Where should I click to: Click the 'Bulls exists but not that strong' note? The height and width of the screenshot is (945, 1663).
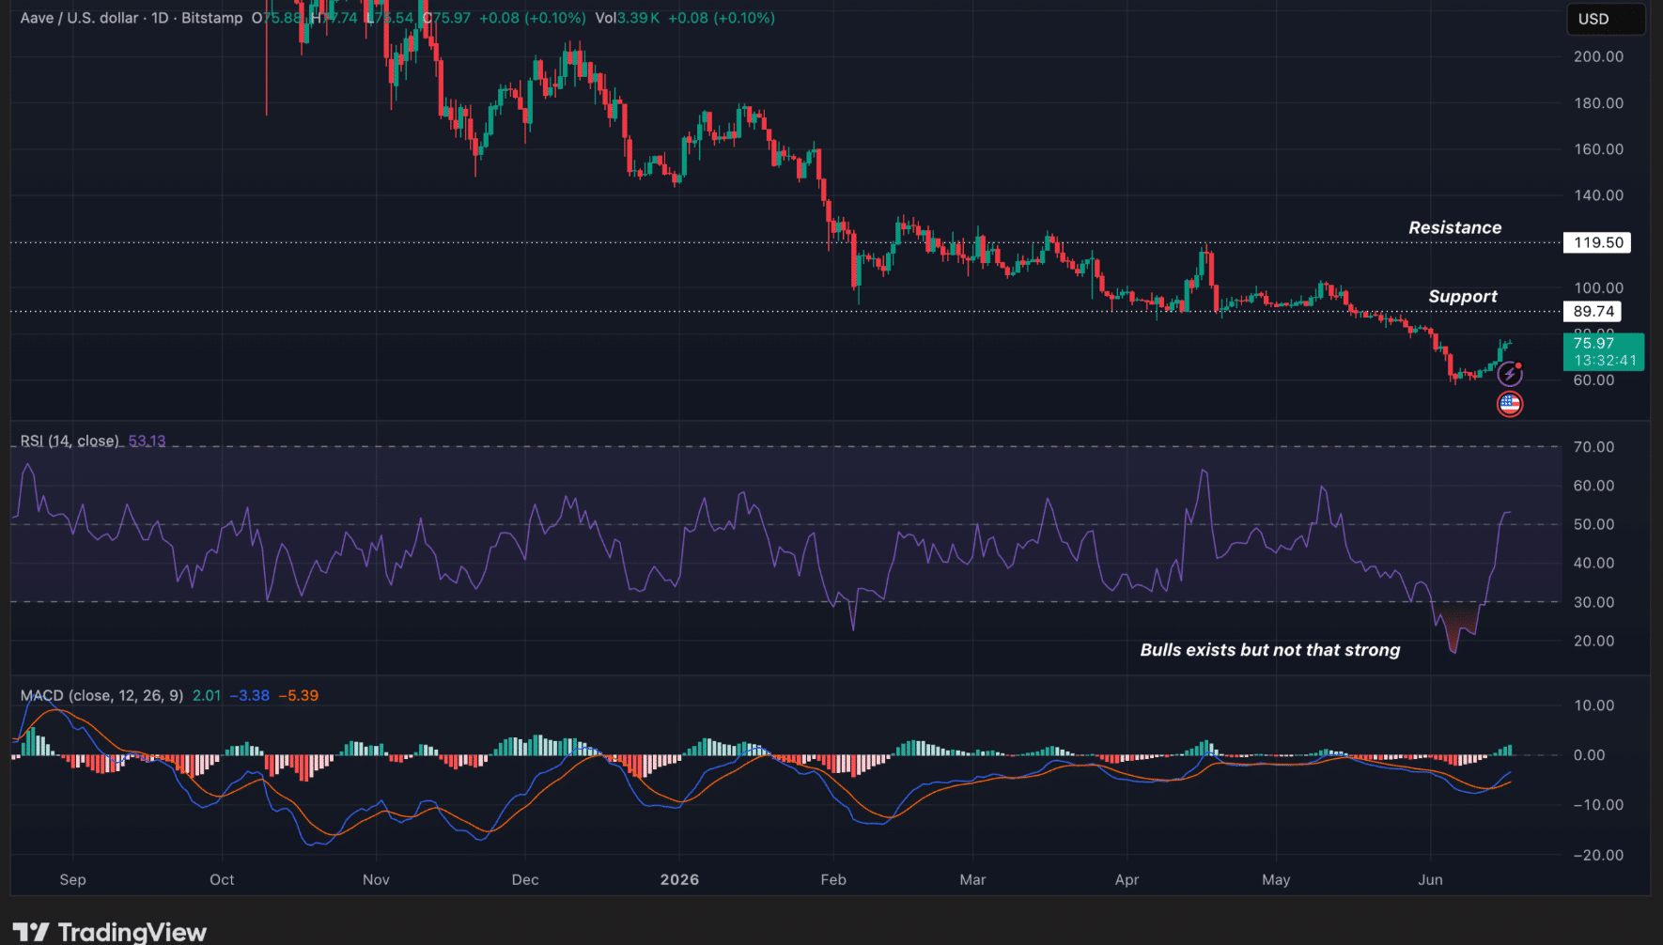[1269, 650]
